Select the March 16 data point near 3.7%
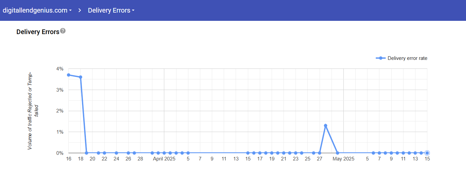Screen dimensions: 466x175 69,75
